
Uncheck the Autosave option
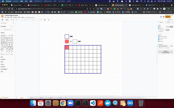159,41
